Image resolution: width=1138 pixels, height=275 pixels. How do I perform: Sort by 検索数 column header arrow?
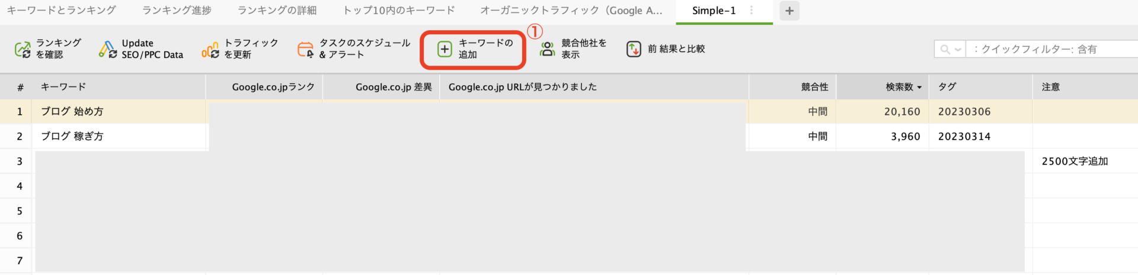pos(919,88)
